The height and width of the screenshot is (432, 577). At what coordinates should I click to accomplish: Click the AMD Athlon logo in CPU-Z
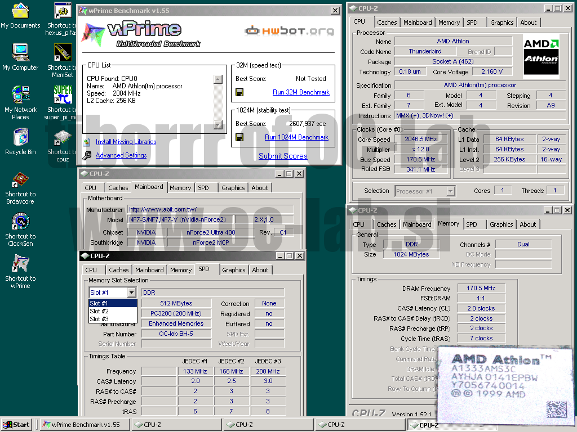[x=541, y=56]
